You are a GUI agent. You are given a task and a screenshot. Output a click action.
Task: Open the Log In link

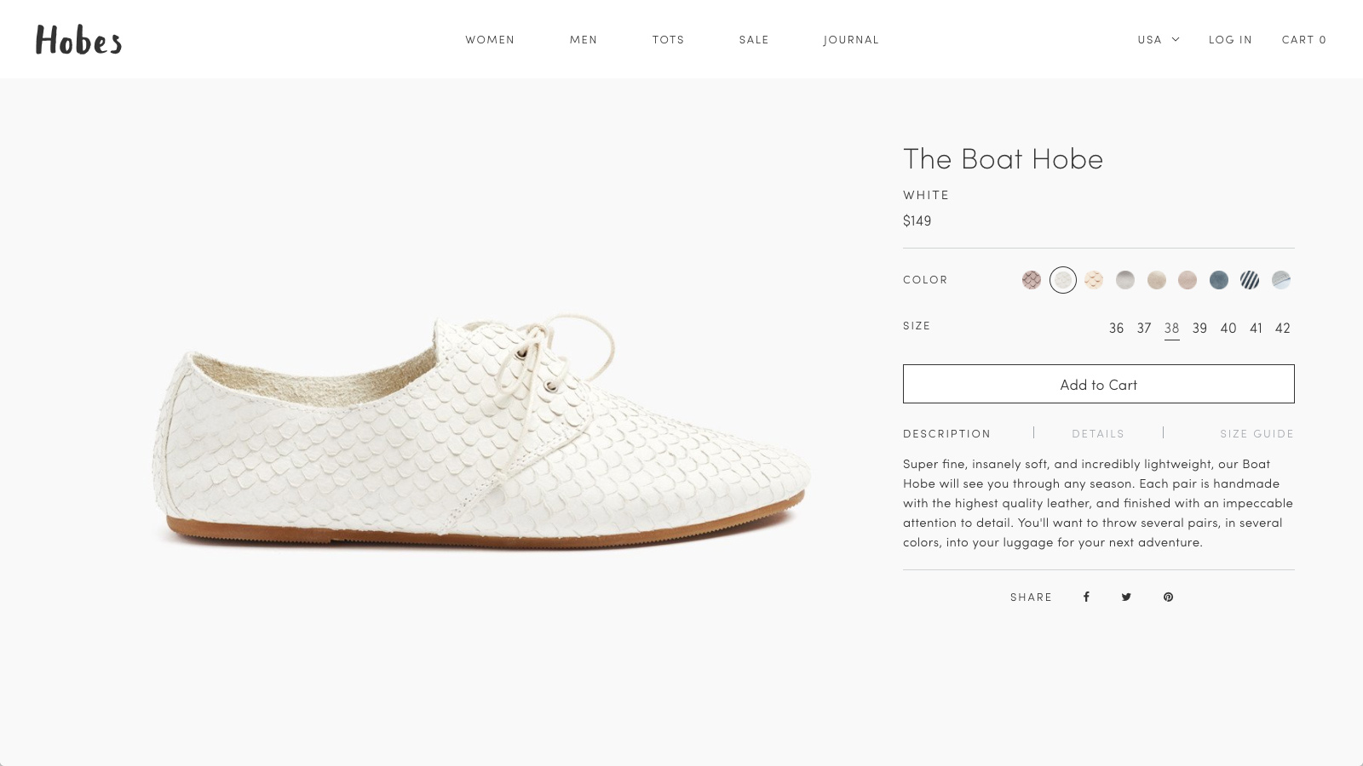point(1230,40)
